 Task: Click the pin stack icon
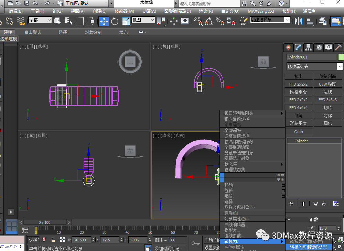[x=292, y=204]
